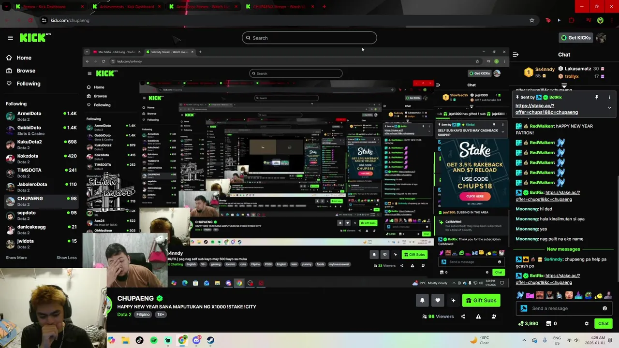Select the duck emote quick-pick

click(598, 295)
